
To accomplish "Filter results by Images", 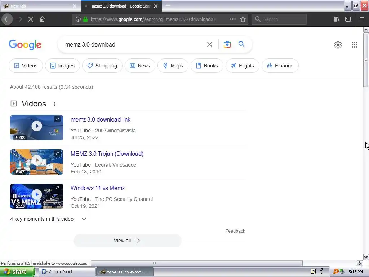I will (62, 66).
